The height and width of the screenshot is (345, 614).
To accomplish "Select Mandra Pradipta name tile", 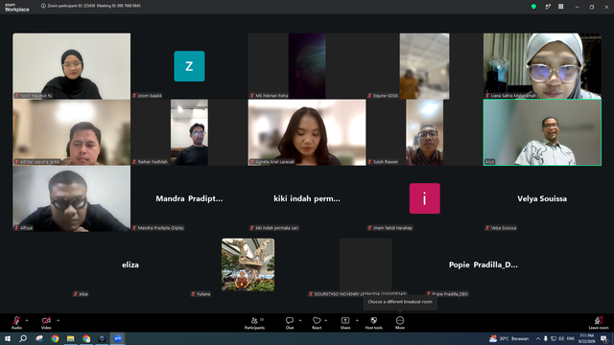I will (x=189, y=198).
